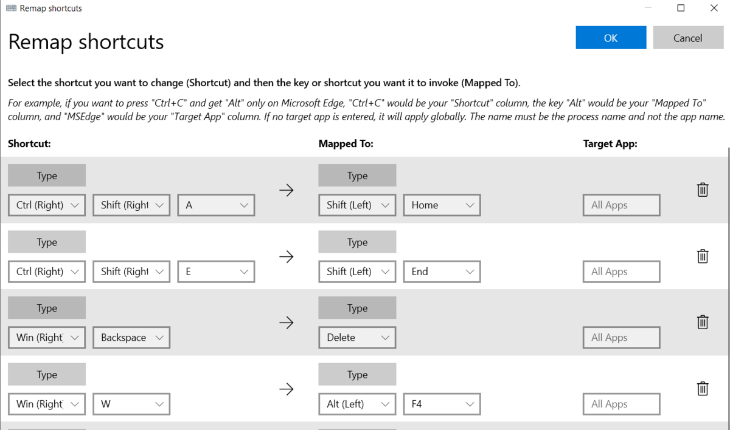
Task: Click Target App field in Delete row
Action: click(x=621, y=338)
